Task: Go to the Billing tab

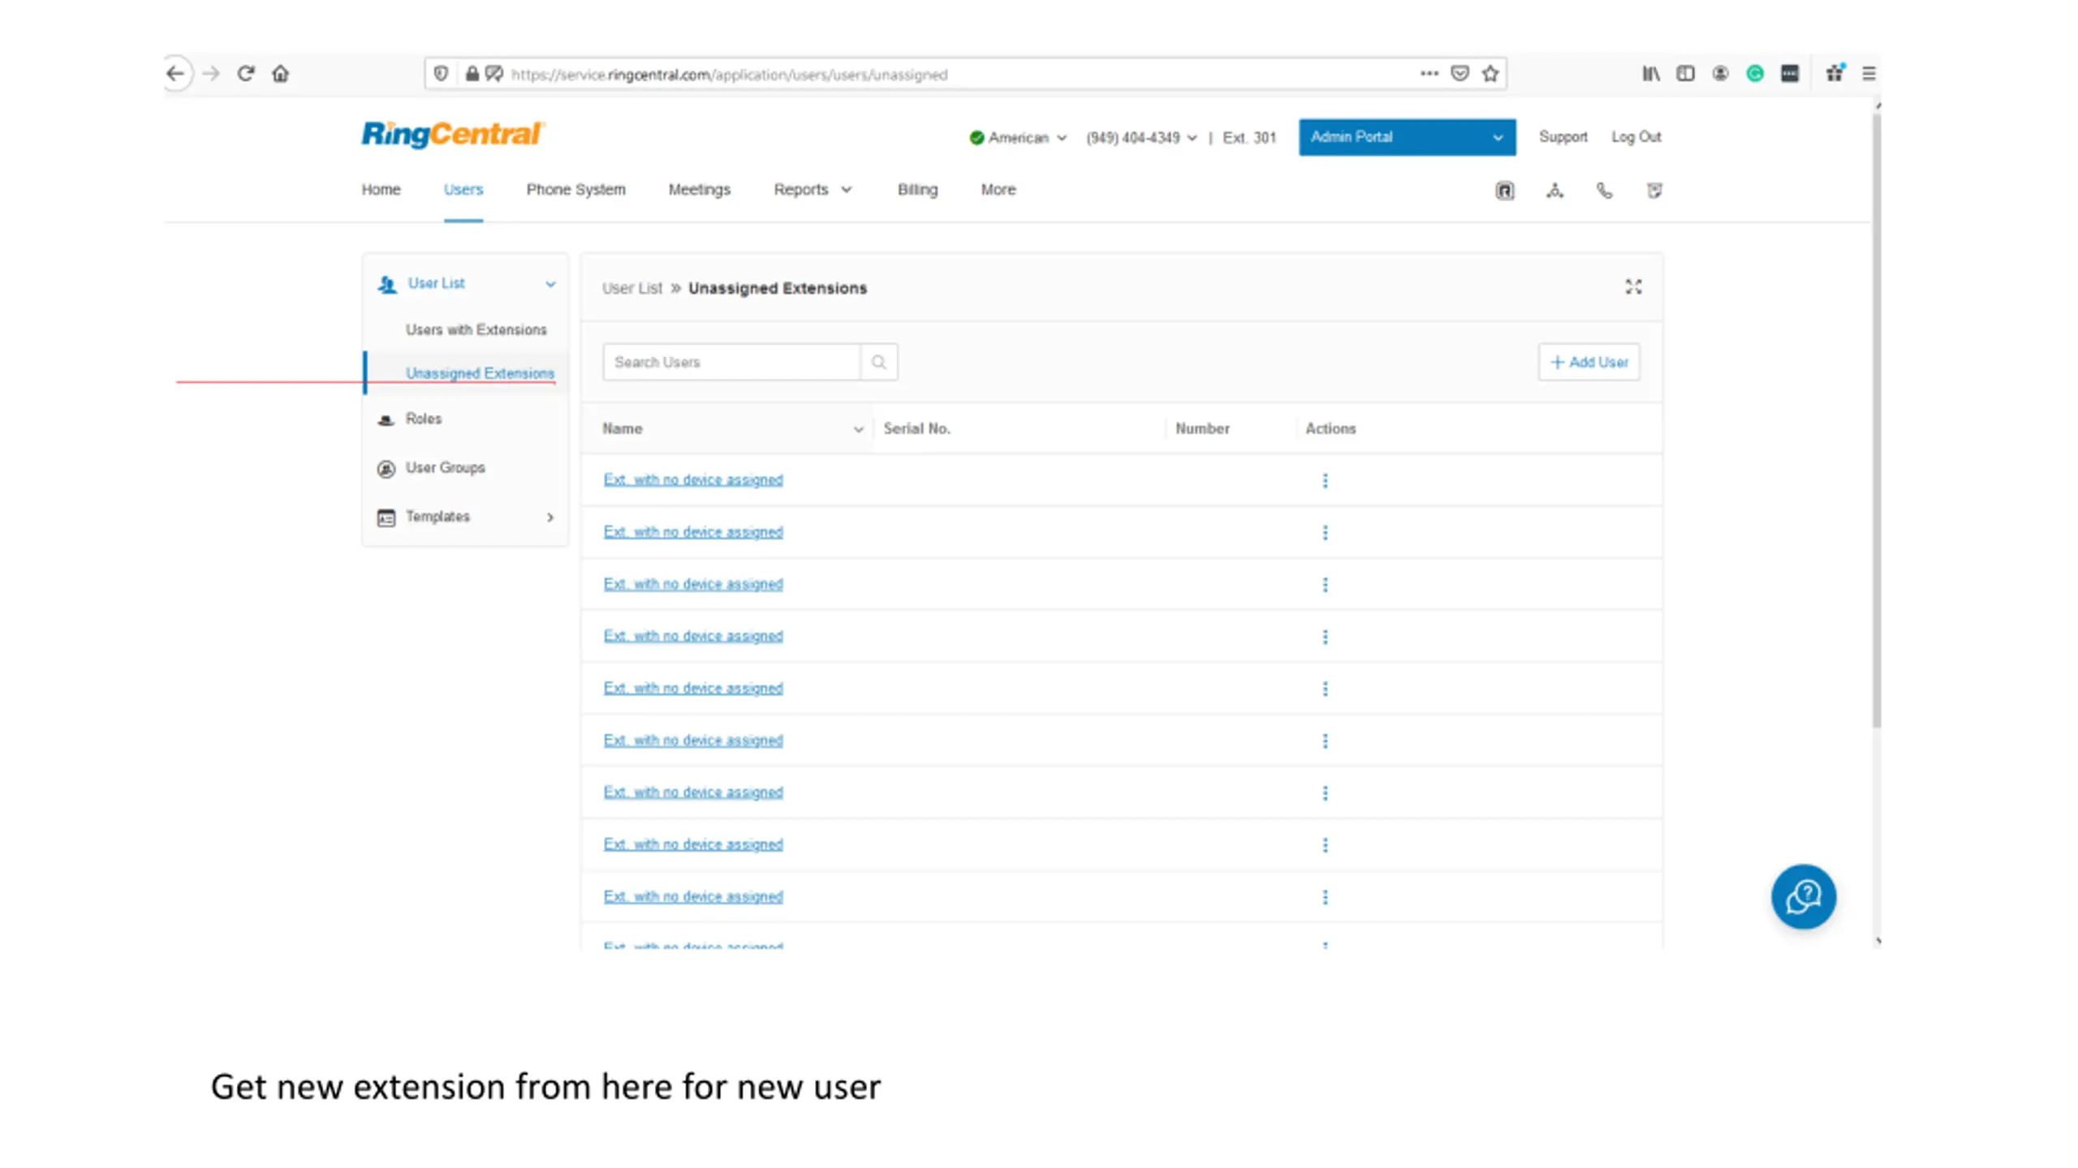Action: pos(917,190)
